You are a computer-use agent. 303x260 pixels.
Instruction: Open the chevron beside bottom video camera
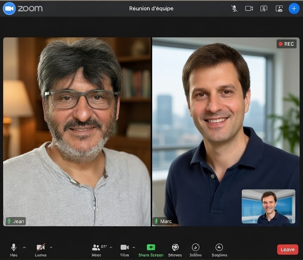pos(134,247)
